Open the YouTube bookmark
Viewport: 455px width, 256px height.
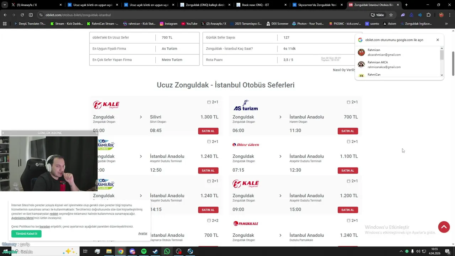coord(189,23)
